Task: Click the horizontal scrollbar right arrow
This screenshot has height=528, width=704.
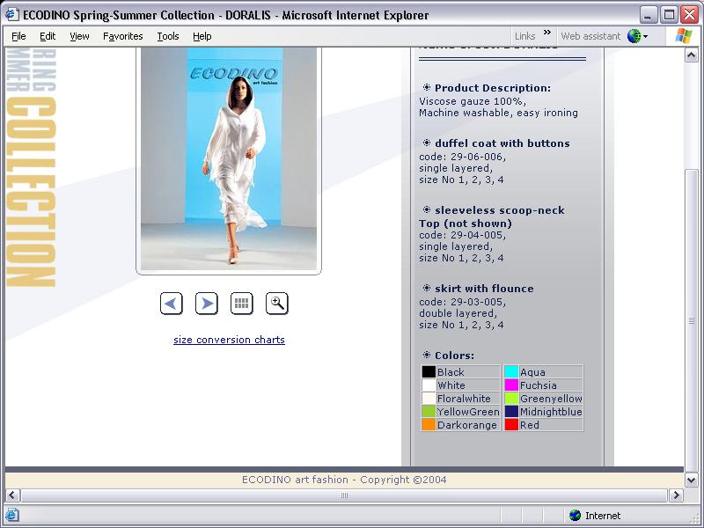Action: 676,495
